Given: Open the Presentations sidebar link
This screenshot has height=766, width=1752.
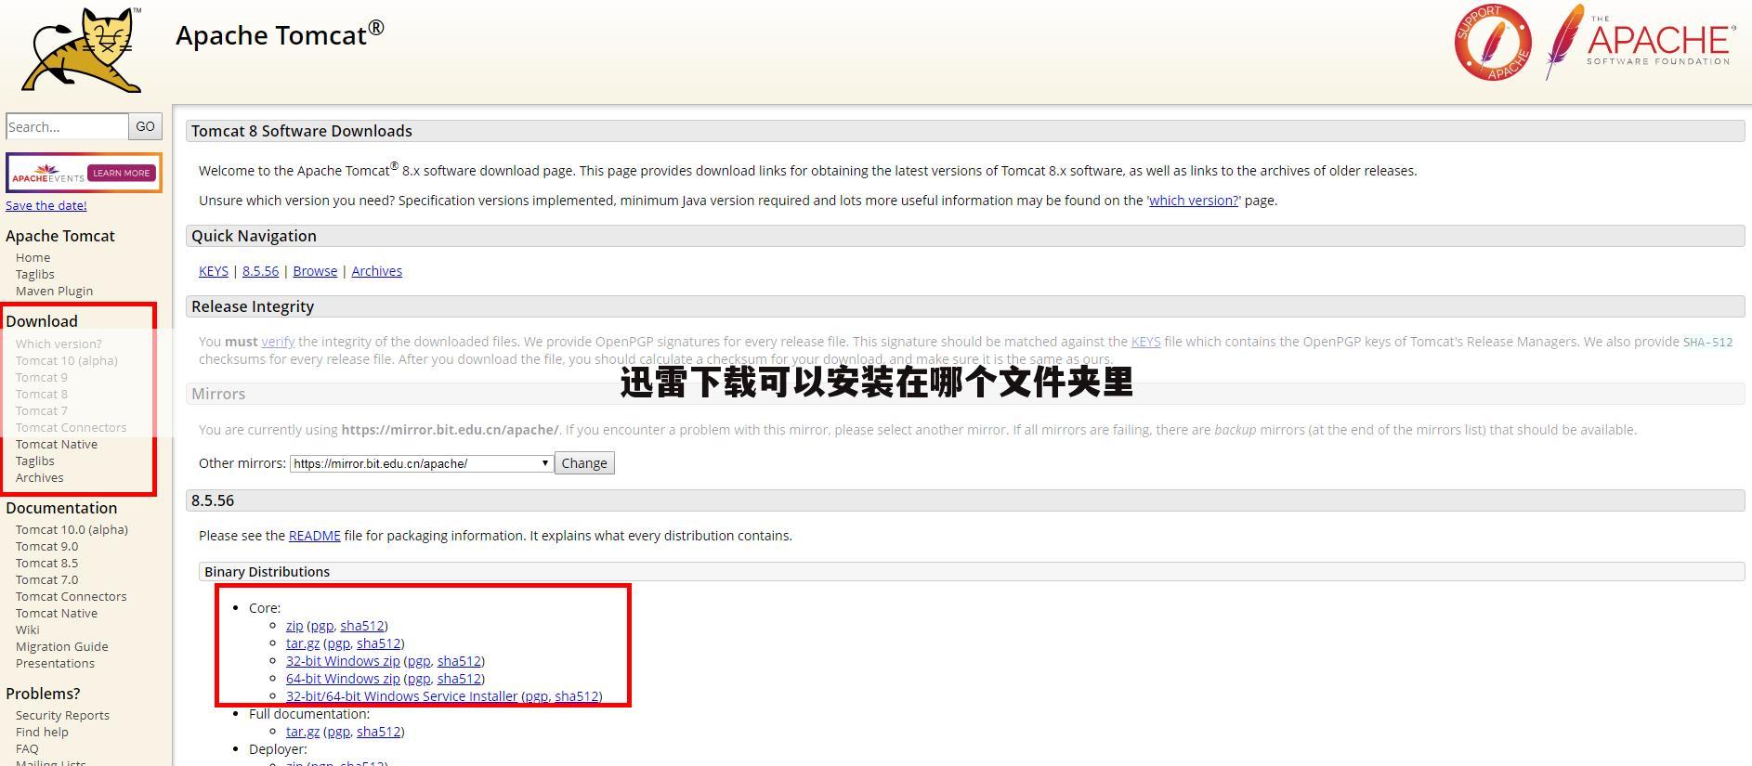Looking at the screenshot, I should tap(55, 663).
